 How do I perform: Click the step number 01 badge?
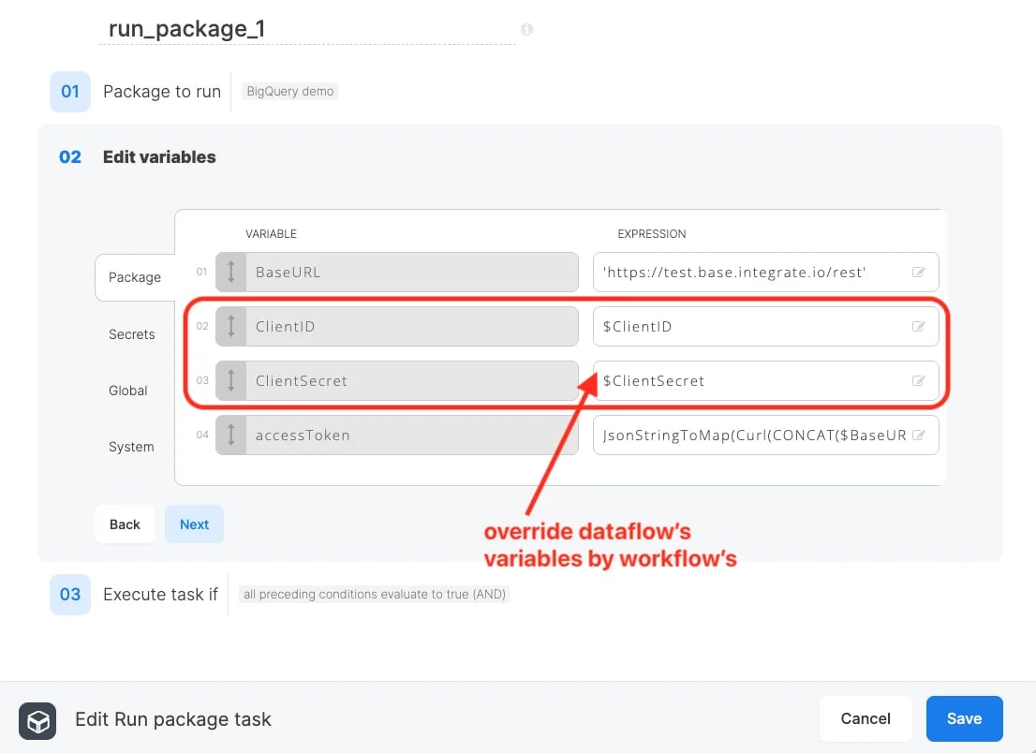70,92
